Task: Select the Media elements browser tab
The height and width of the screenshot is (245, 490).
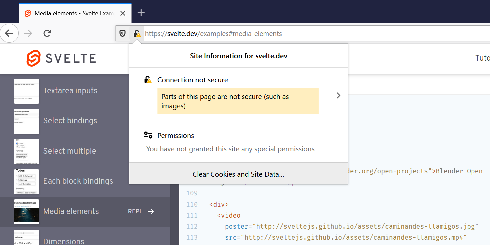Action: click(x=75, y=13)
